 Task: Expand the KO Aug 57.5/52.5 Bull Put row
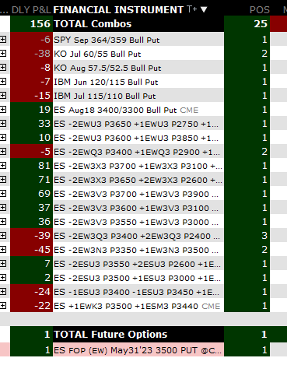click(3, 68)
